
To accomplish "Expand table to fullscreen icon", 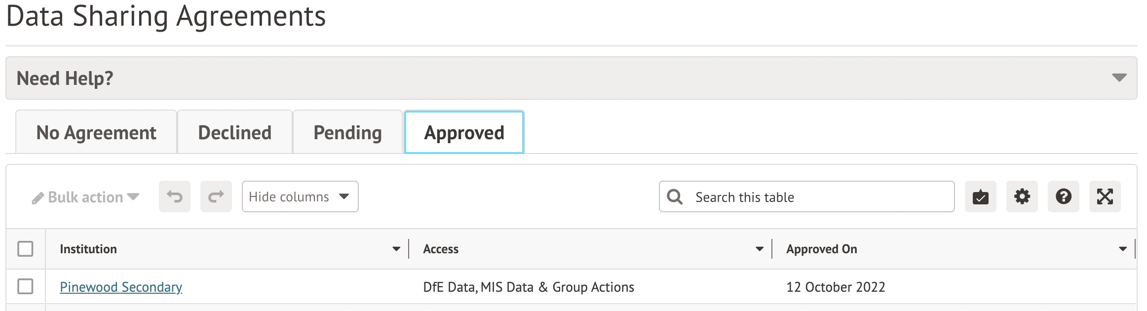I will pos(1105,196).
